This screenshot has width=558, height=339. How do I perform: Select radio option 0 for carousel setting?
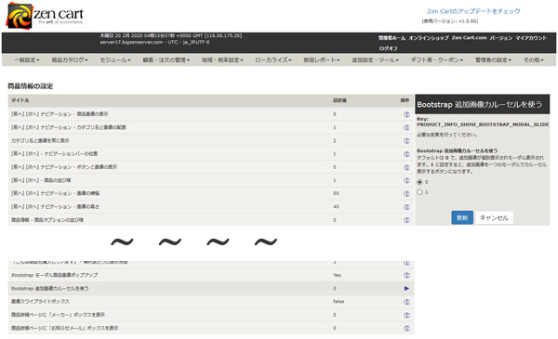point(419,182)
